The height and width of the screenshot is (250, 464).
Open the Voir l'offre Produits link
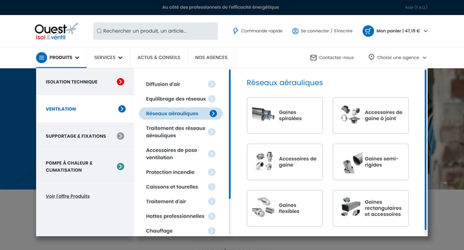[x=68, y=196]
